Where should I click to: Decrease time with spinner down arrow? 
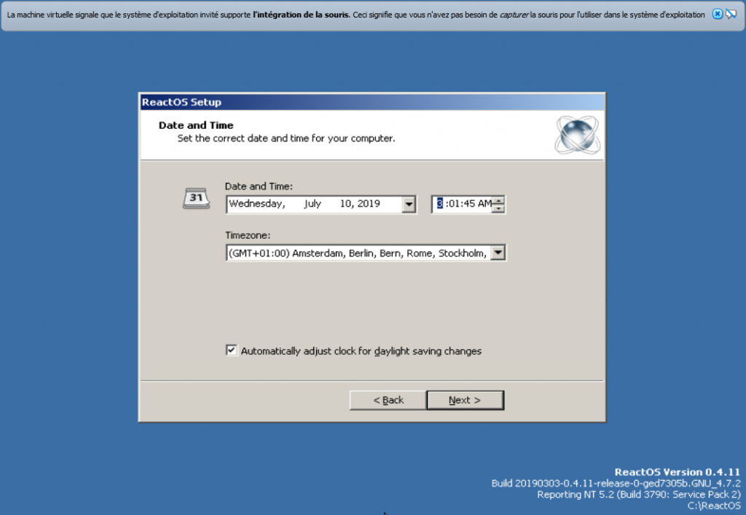pyautogui.click(x=498, y=209)
